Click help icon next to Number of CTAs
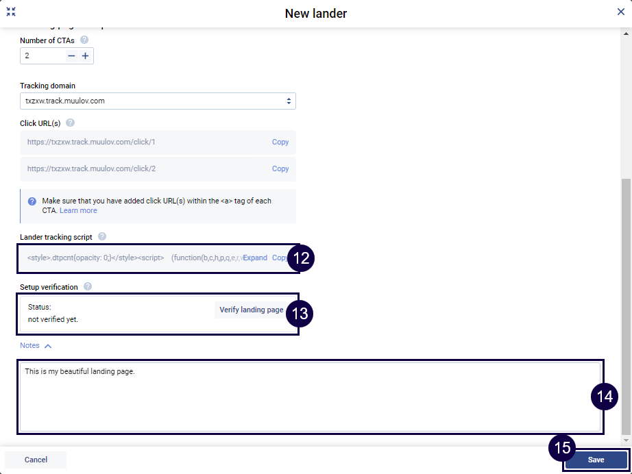632x474 pixels. pos(84,40)
